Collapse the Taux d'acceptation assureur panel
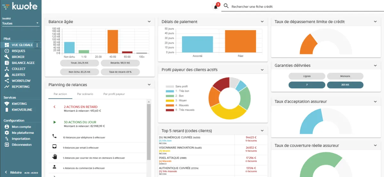Viewport: 384px width, 177px height. (x=375, y=101)
